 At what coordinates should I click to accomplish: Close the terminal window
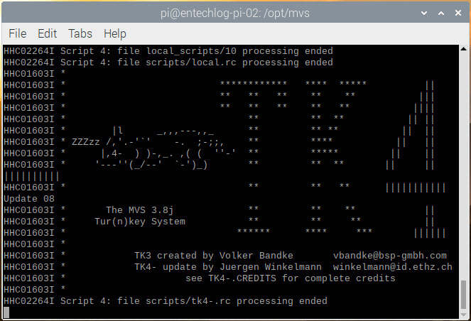pyautogui.click(x=458, y=13)
